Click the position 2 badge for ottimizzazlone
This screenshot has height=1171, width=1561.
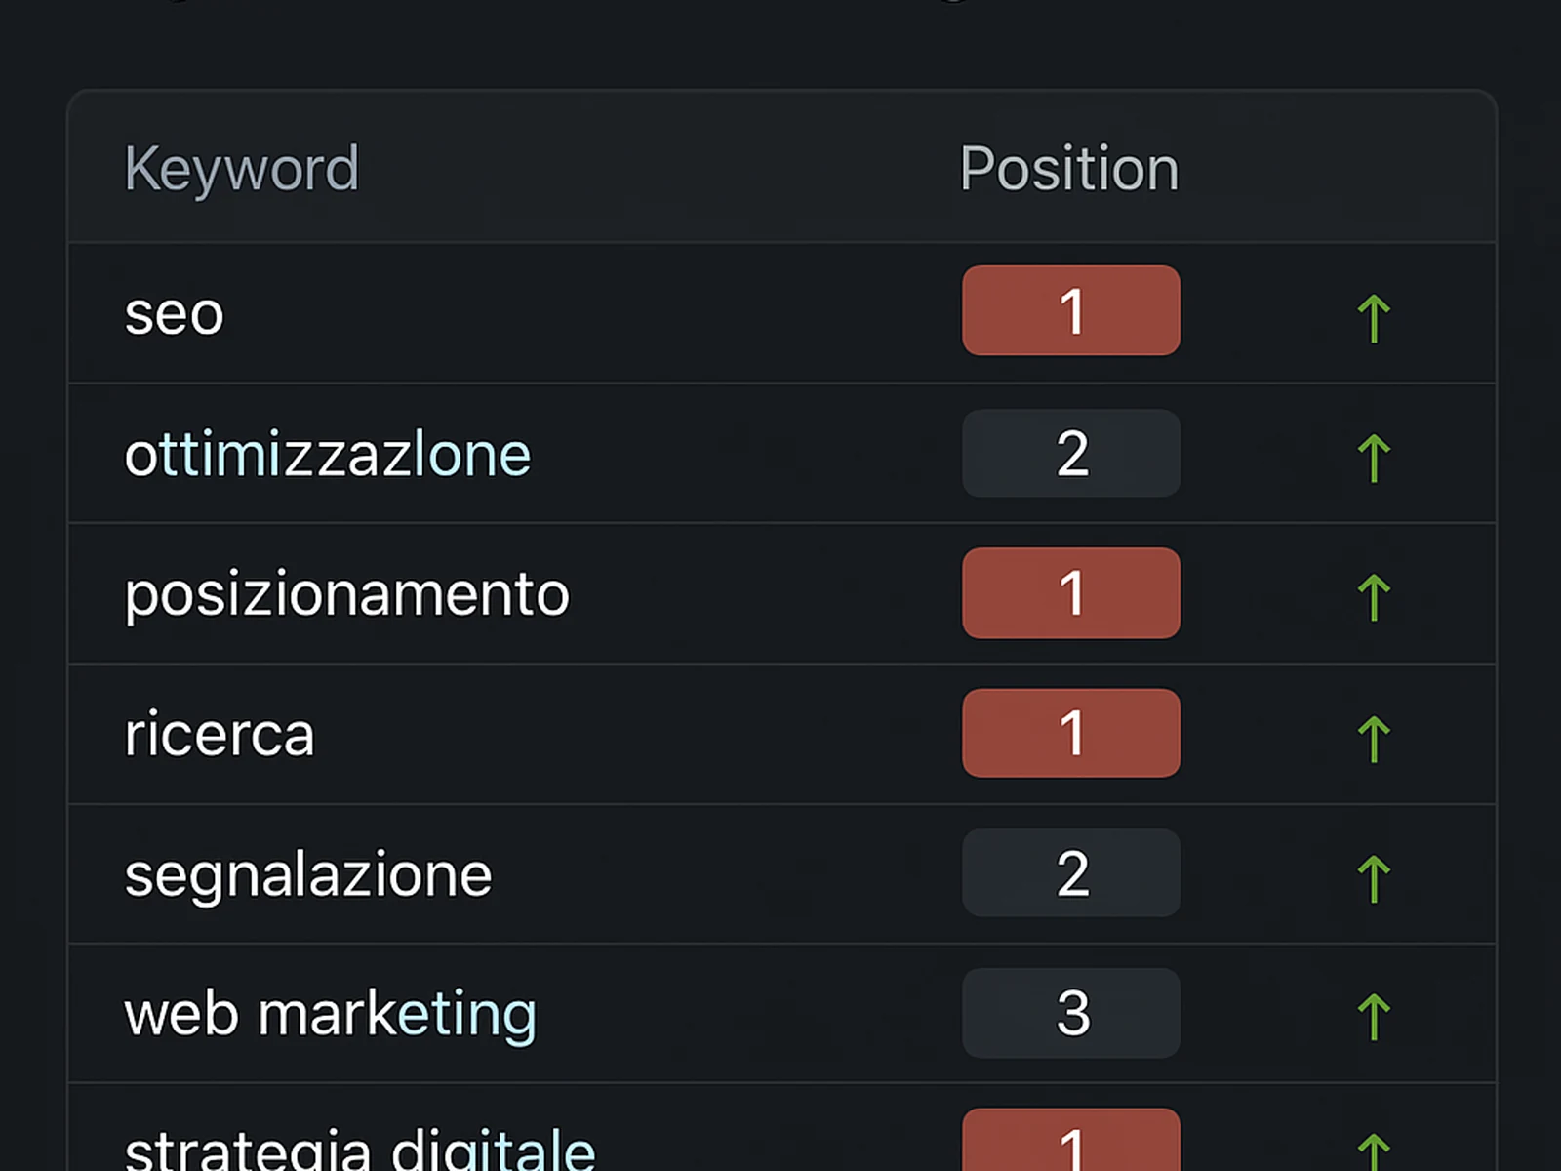[x=1071, y=453]
